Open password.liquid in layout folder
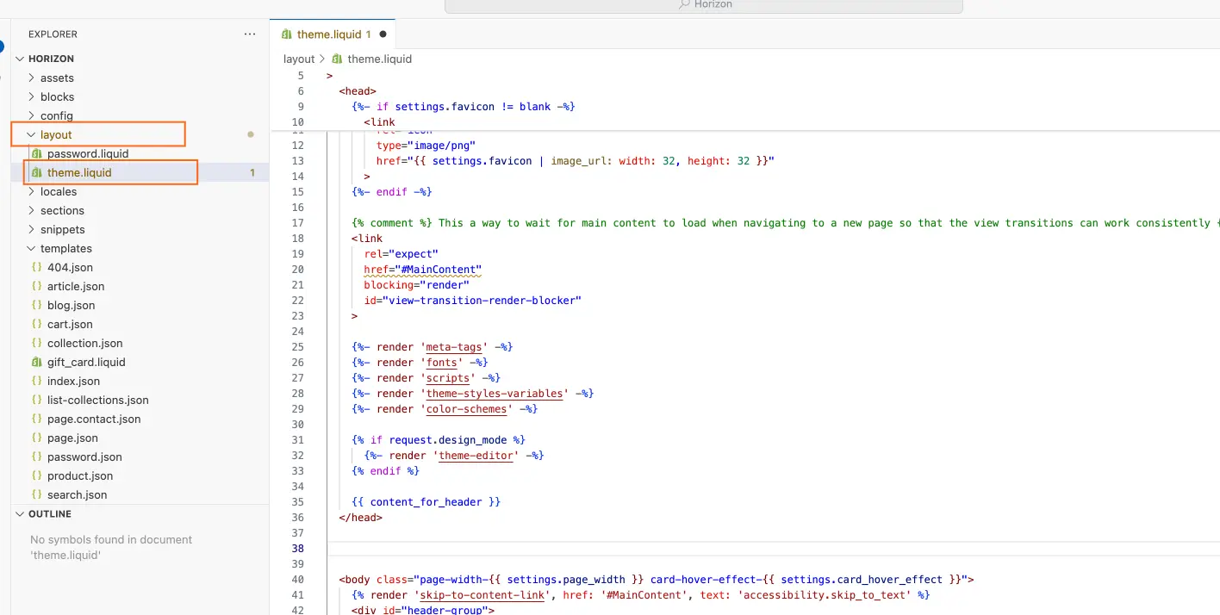This screenshot has height=615, width=1220. pos(88,153)
